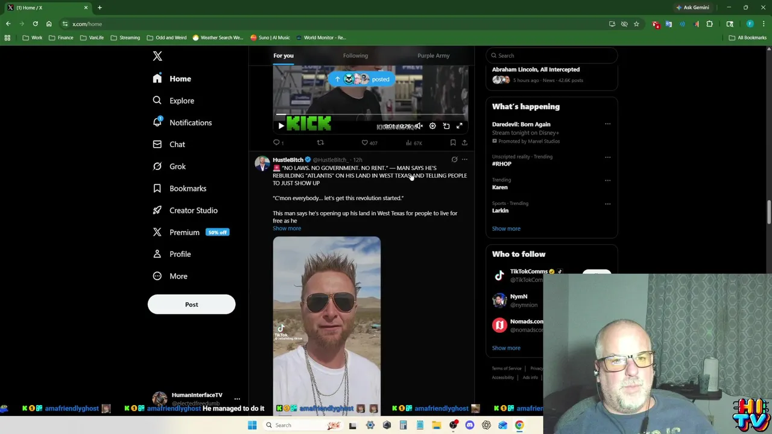This screenshot has height=434, width=772.
Task: Click the Post button
Action: 191,304
